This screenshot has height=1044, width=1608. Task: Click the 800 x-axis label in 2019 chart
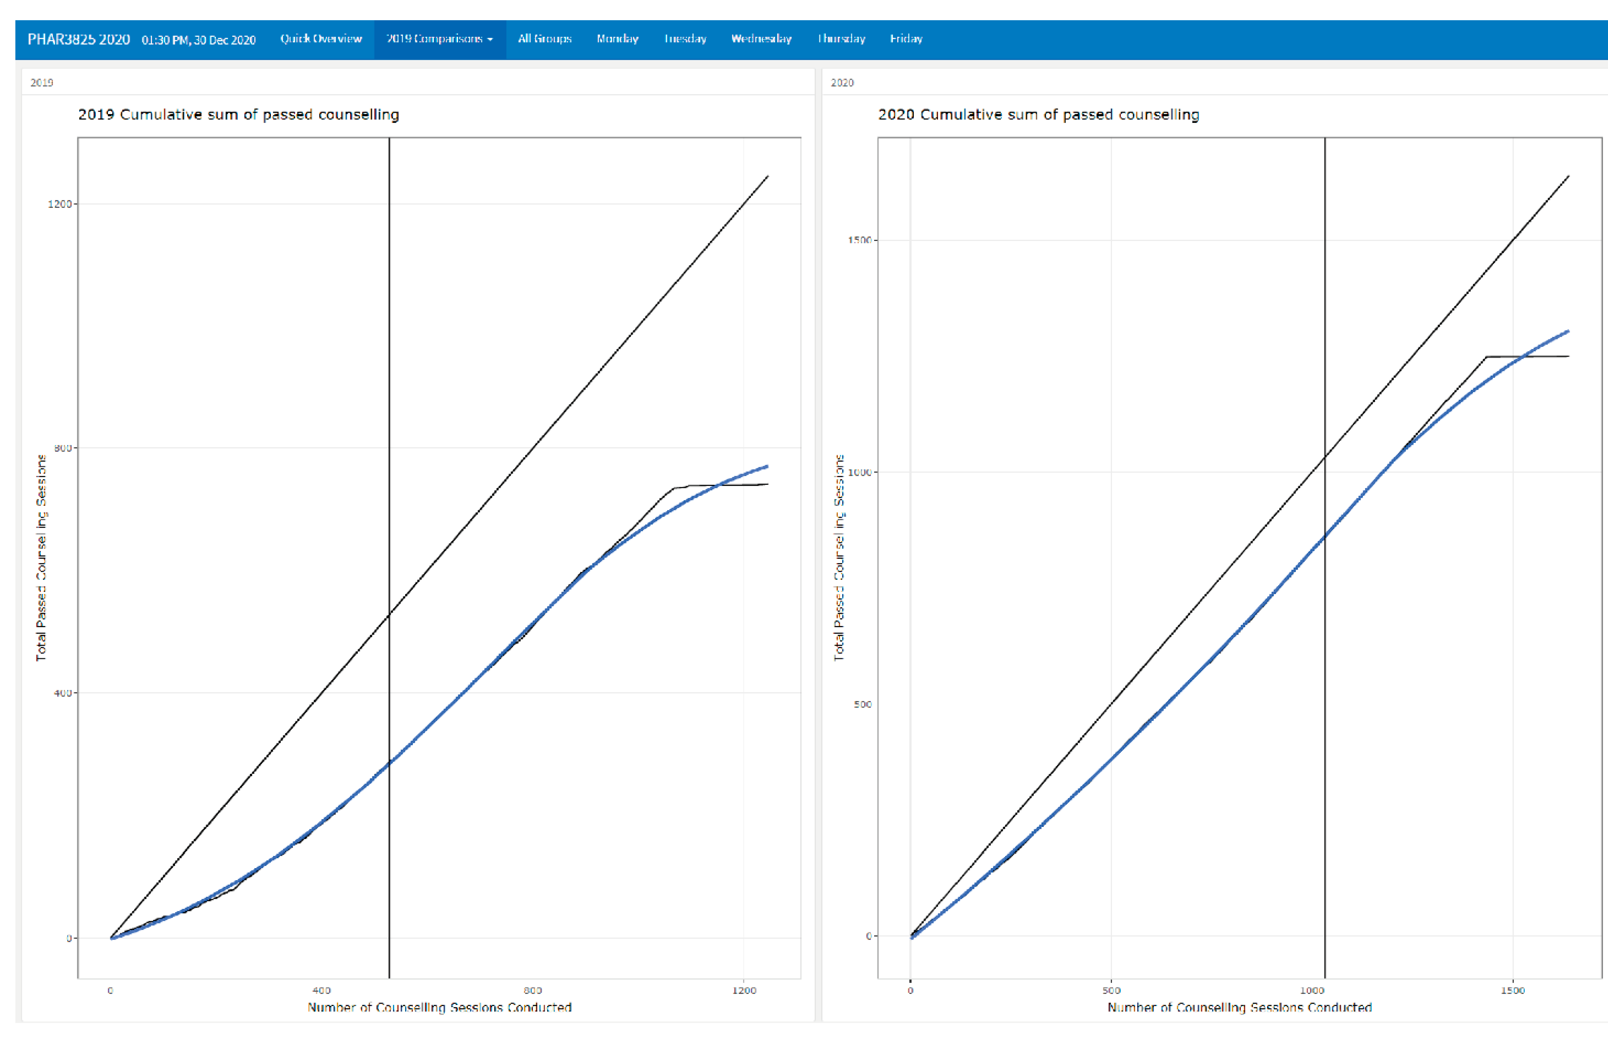[533, 991]
